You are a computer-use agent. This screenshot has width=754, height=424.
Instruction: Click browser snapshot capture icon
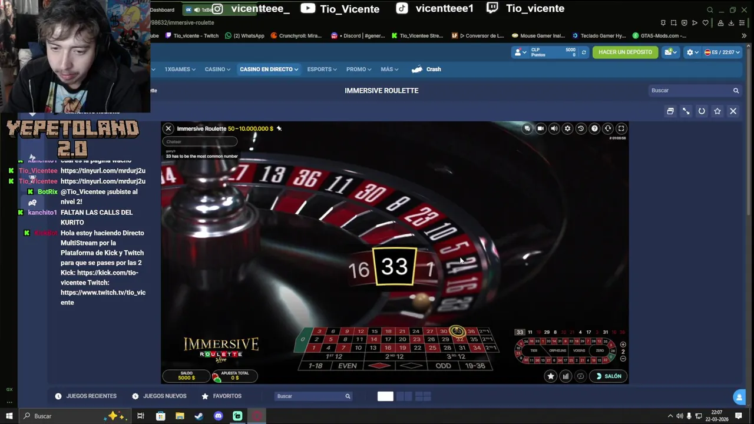click(x=674, y=23)
